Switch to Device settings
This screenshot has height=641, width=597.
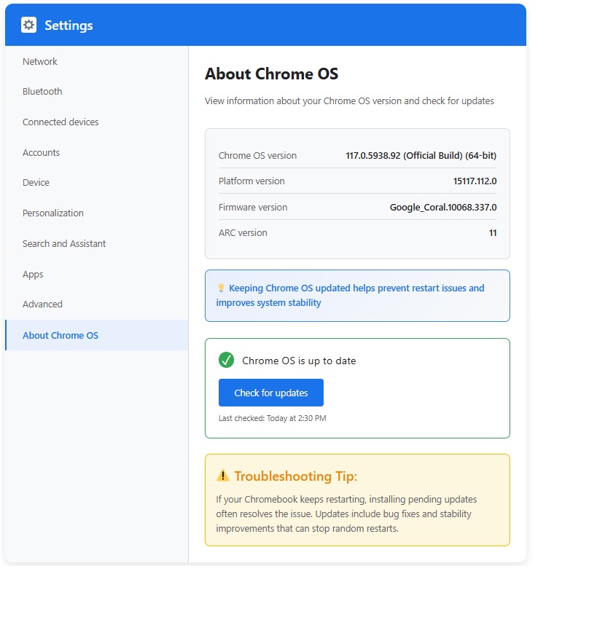point(97,183)
